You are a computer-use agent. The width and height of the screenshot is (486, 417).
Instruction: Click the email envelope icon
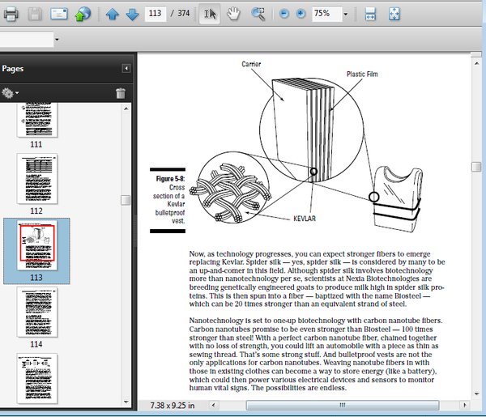tap(59, 15)
